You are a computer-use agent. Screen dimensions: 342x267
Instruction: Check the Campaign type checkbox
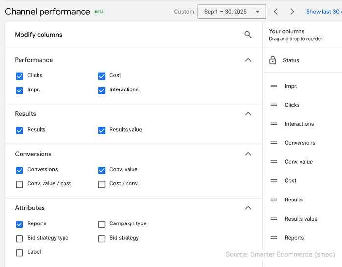point(102,224)
